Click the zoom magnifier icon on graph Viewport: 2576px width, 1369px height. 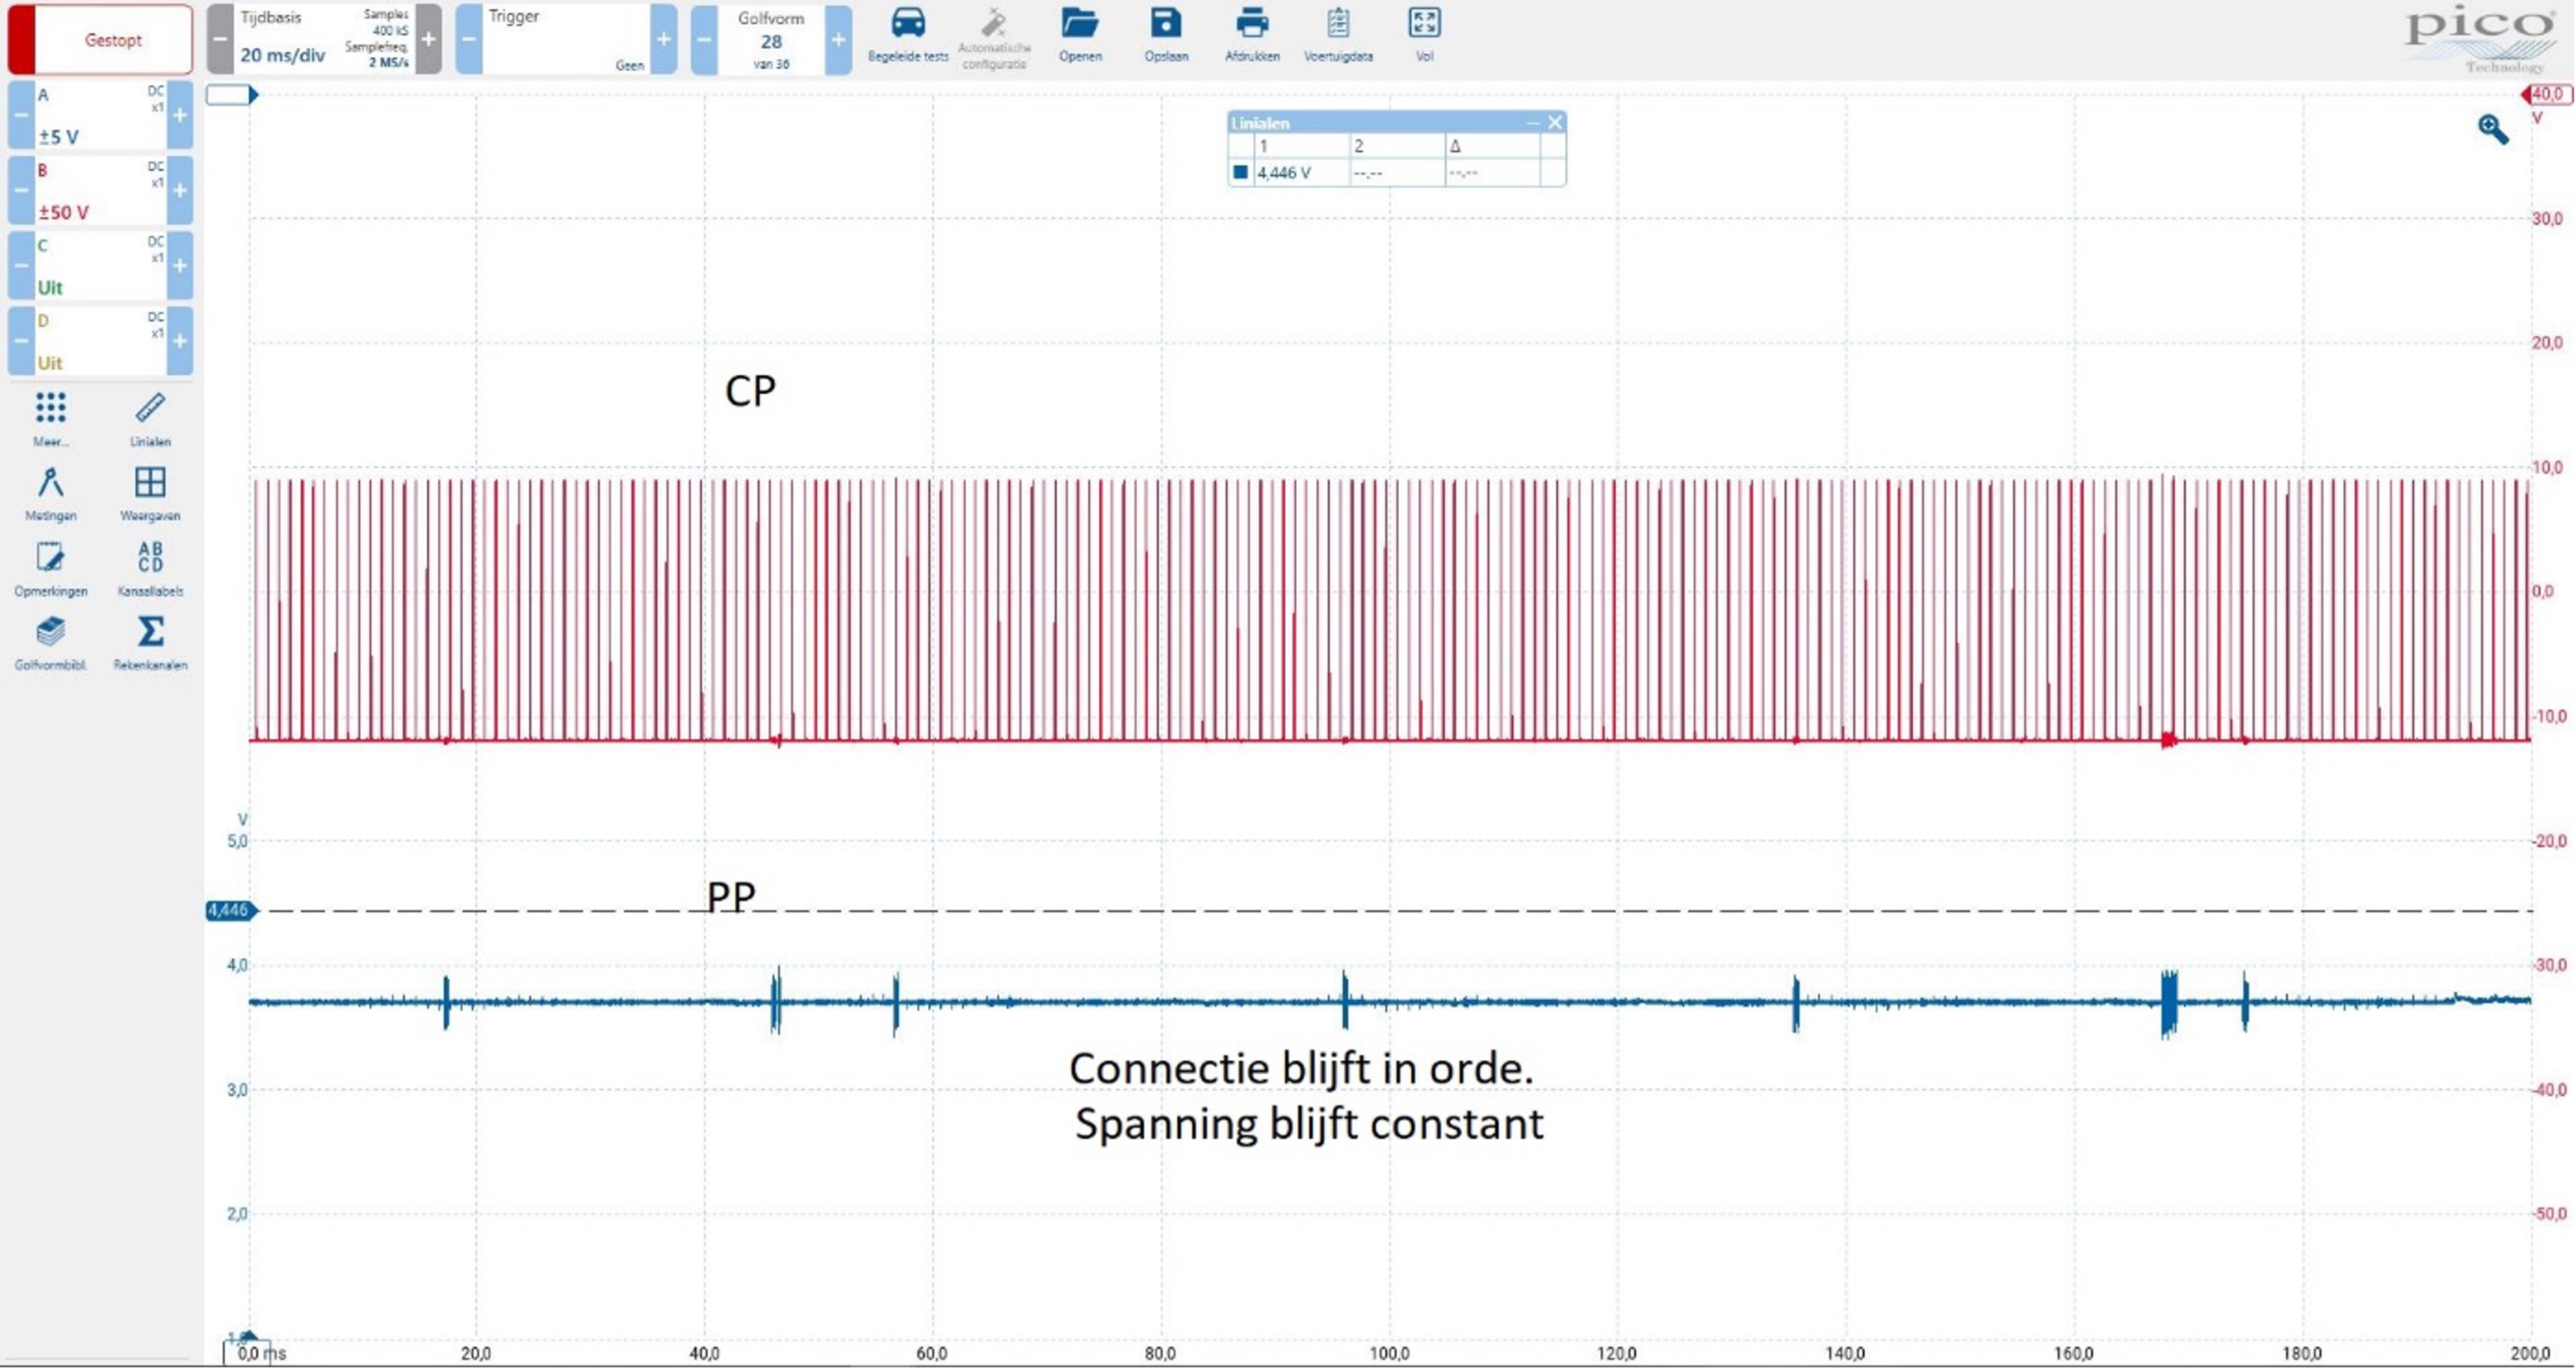tap(2493, 129)
